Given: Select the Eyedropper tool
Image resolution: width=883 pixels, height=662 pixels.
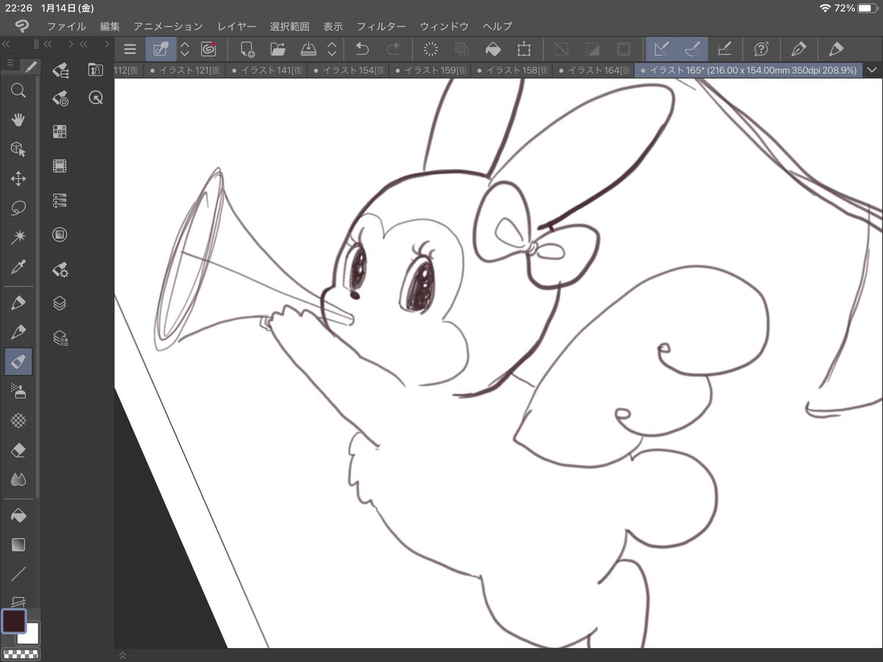Looking at the screenshot, I should (18, 267).
